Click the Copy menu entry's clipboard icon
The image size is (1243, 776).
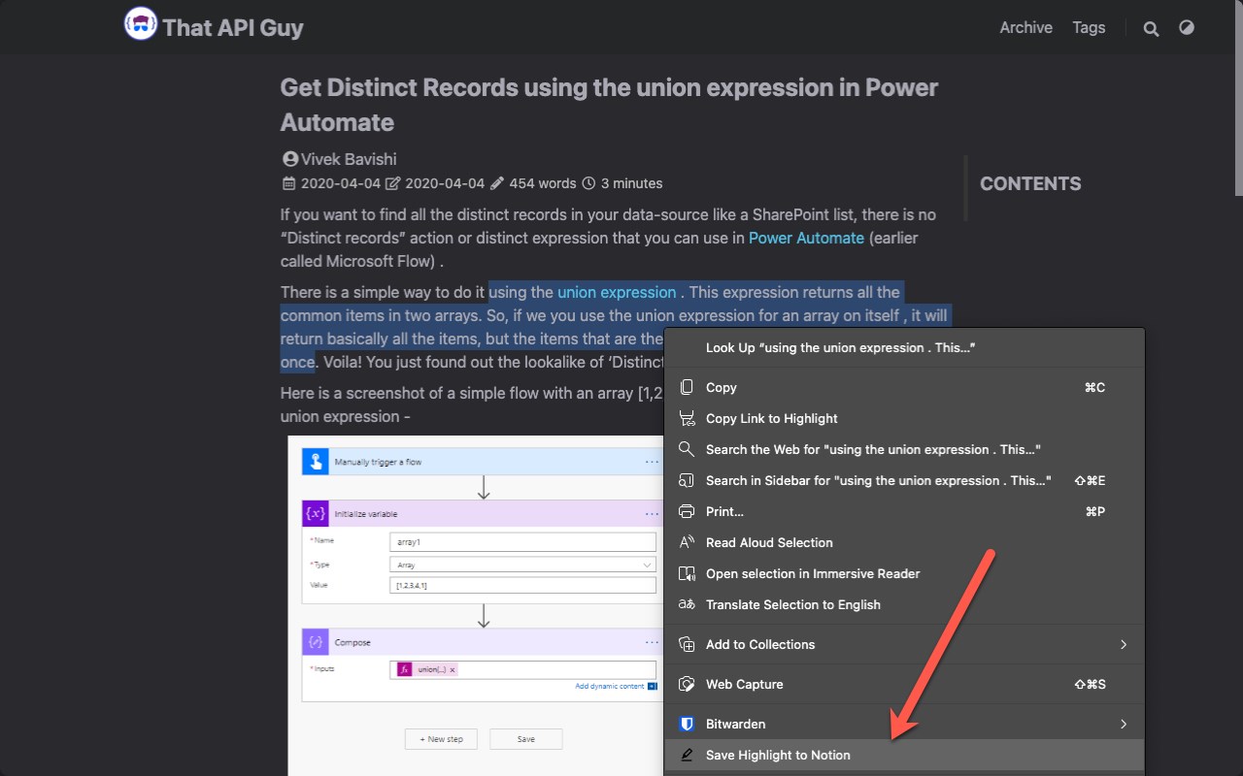click(687, 387)
